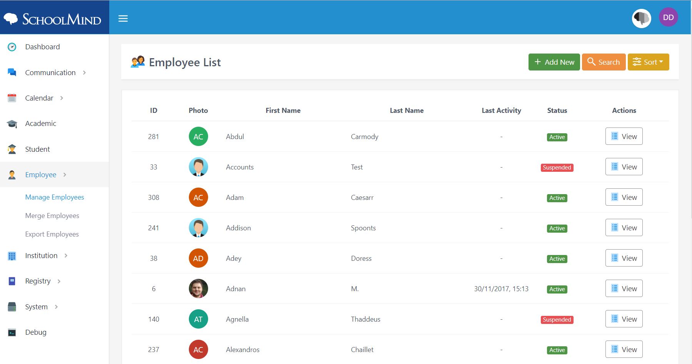Click Adey Doress' AD avatar
Screen dimensions: 692x364
click(198, 258)
